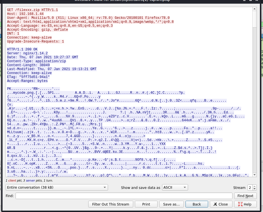This screenshot has width=263, height=212.
Task: Click the X icon on the Close button
Action: coord(215,204)
